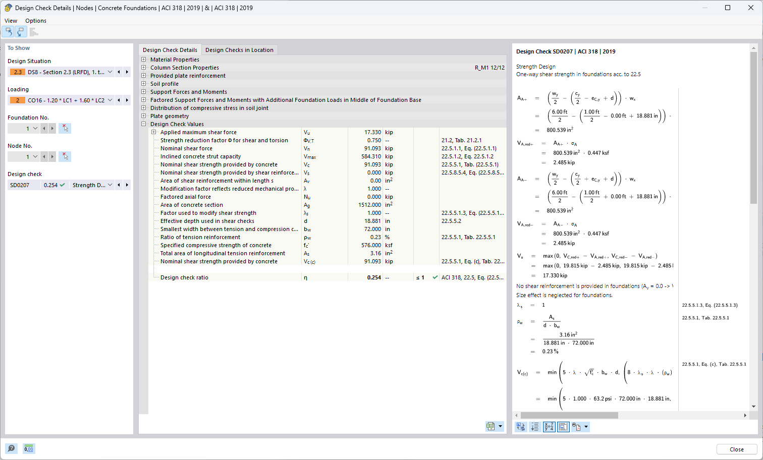The image size is (763, 460).
Task: Toggle the image-in-page display icon in the formula toolbar
Action: [x=563, y=427]
